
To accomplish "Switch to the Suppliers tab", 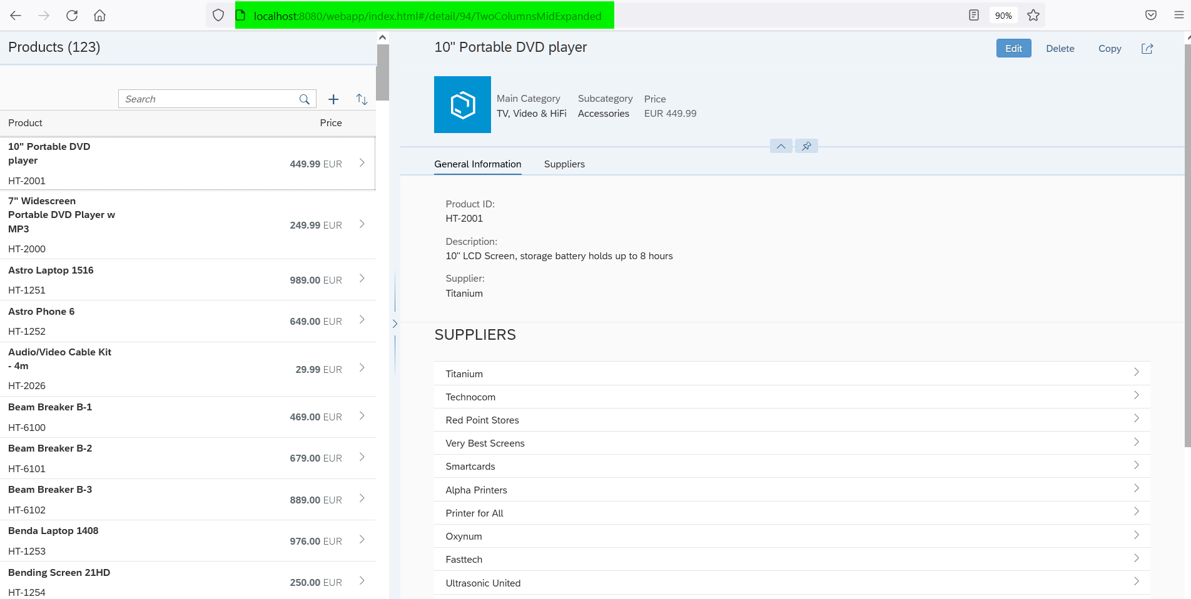I will tap(564, 164).
